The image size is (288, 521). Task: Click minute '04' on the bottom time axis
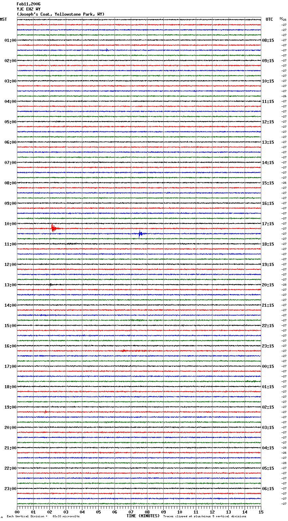coord(82,512)
